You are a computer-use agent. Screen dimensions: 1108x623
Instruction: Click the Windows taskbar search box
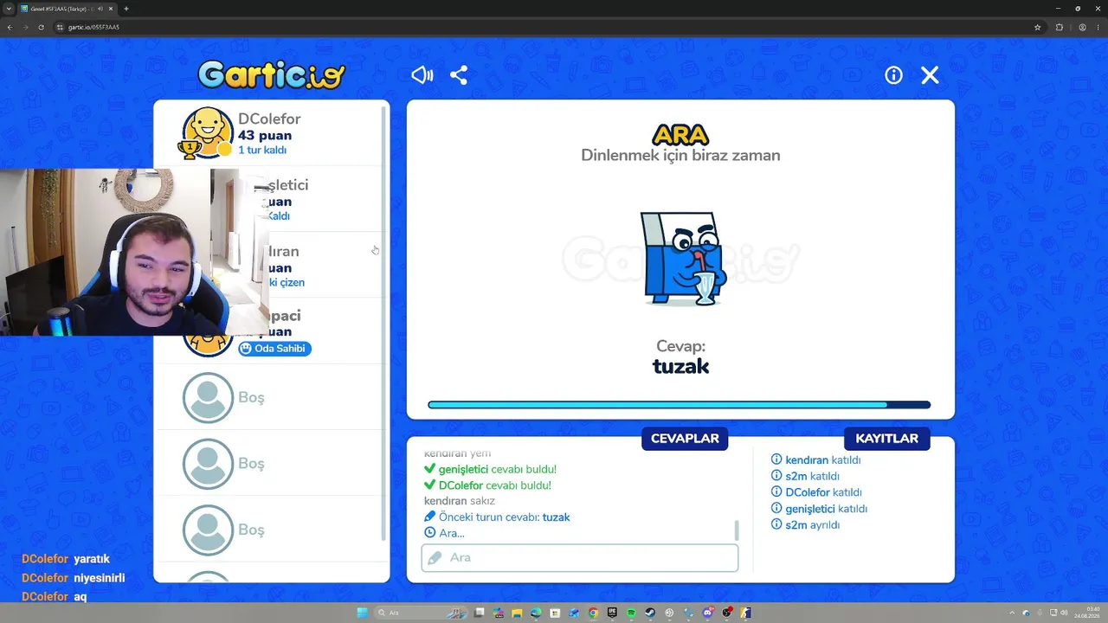click(419, 613)
